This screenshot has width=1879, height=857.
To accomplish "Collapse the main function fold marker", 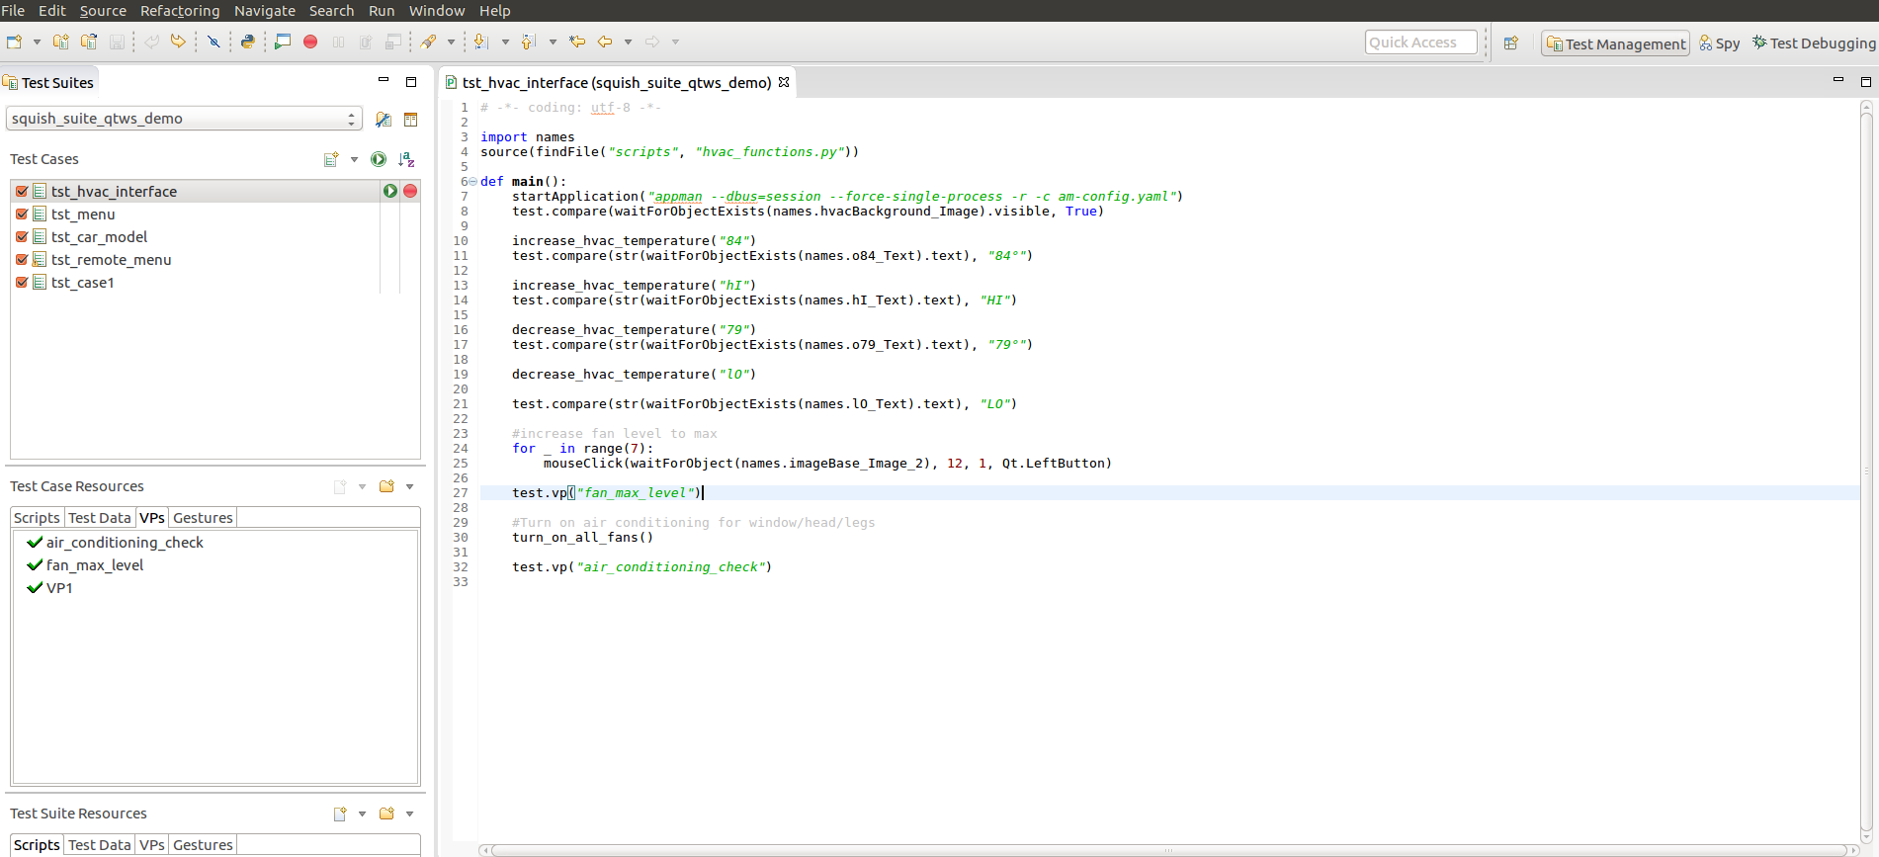I will pos(472,182).
